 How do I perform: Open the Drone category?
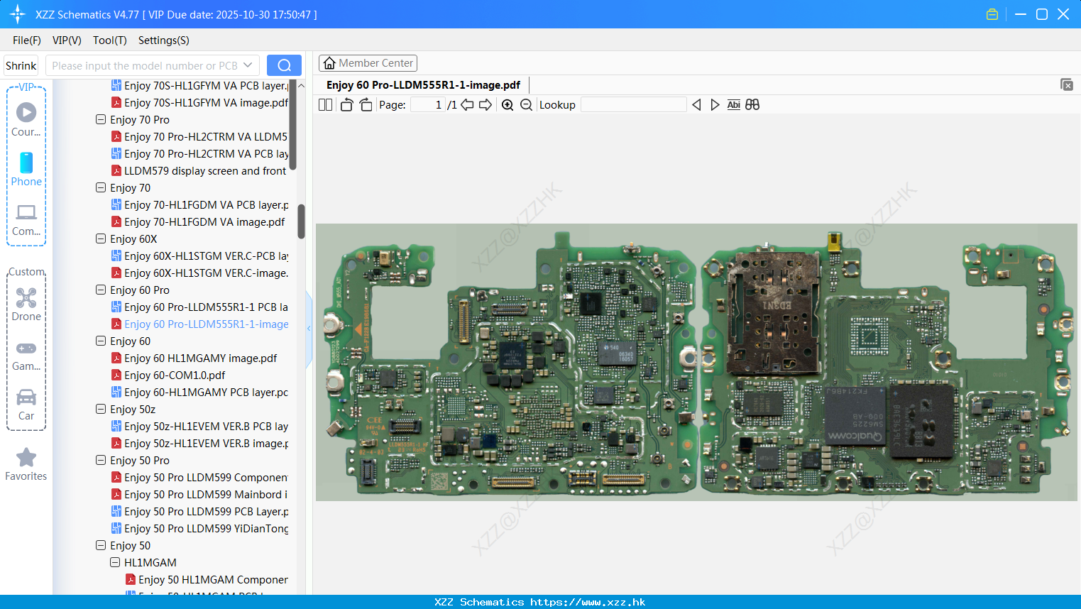26,304
